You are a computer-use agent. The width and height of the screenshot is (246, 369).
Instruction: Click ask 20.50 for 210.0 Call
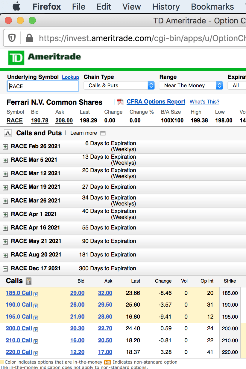click(x=105, y=340)
